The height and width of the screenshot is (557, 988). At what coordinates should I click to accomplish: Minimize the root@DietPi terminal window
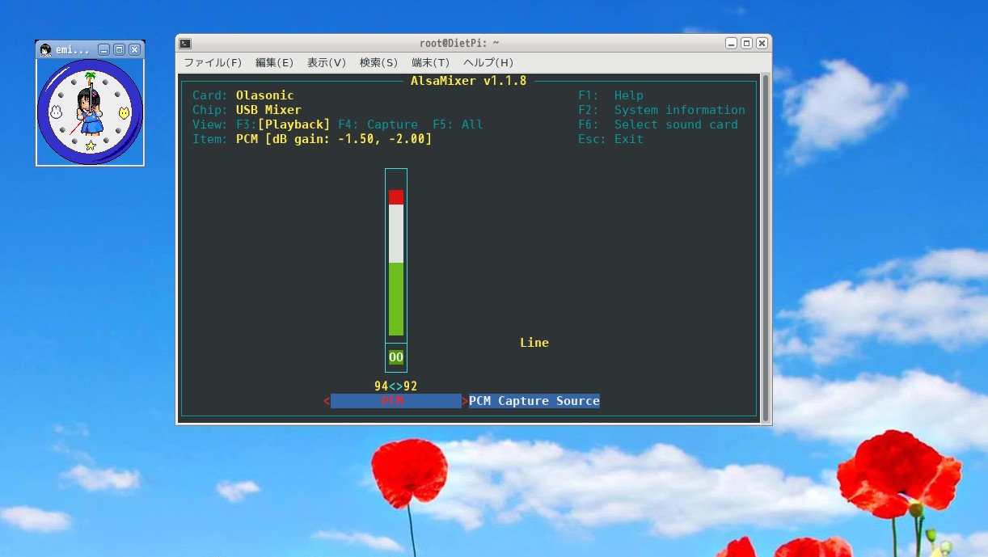(731, 44)
